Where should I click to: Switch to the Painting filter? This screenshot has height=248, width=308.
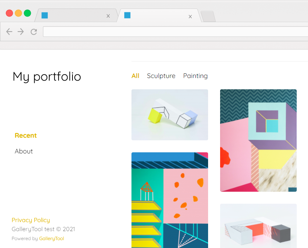(195, 76)
